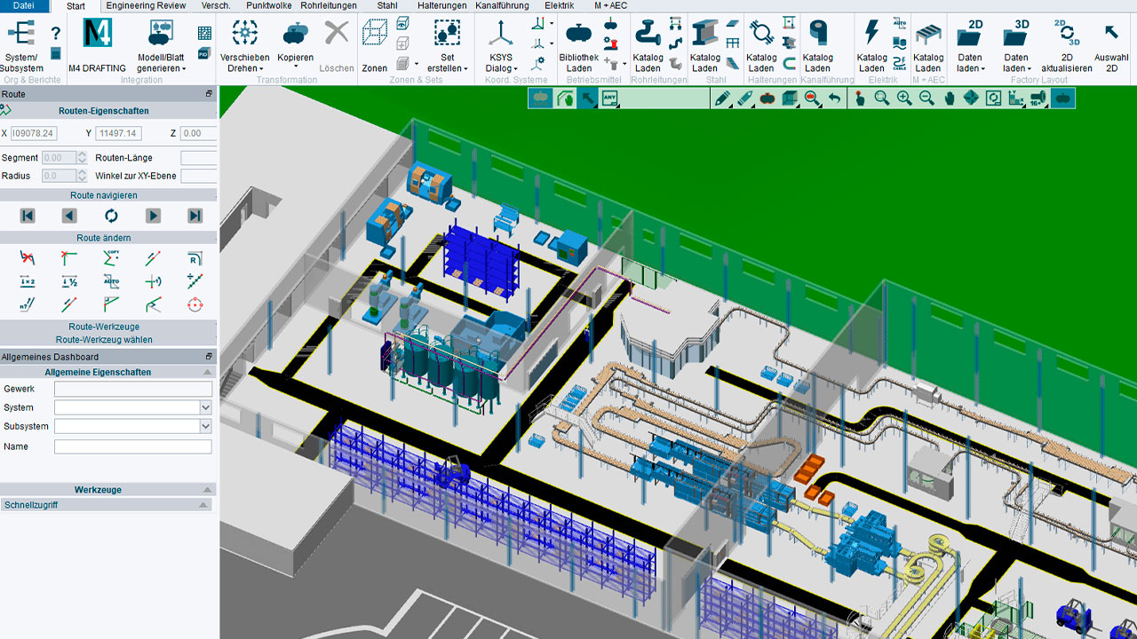Click Route-Werkzeug wählen

pos(104,339)
